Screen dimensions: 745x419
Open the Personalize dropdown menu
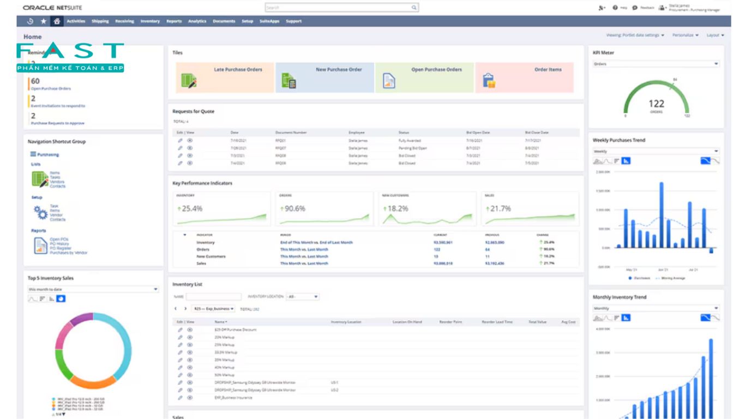point(686,35)
